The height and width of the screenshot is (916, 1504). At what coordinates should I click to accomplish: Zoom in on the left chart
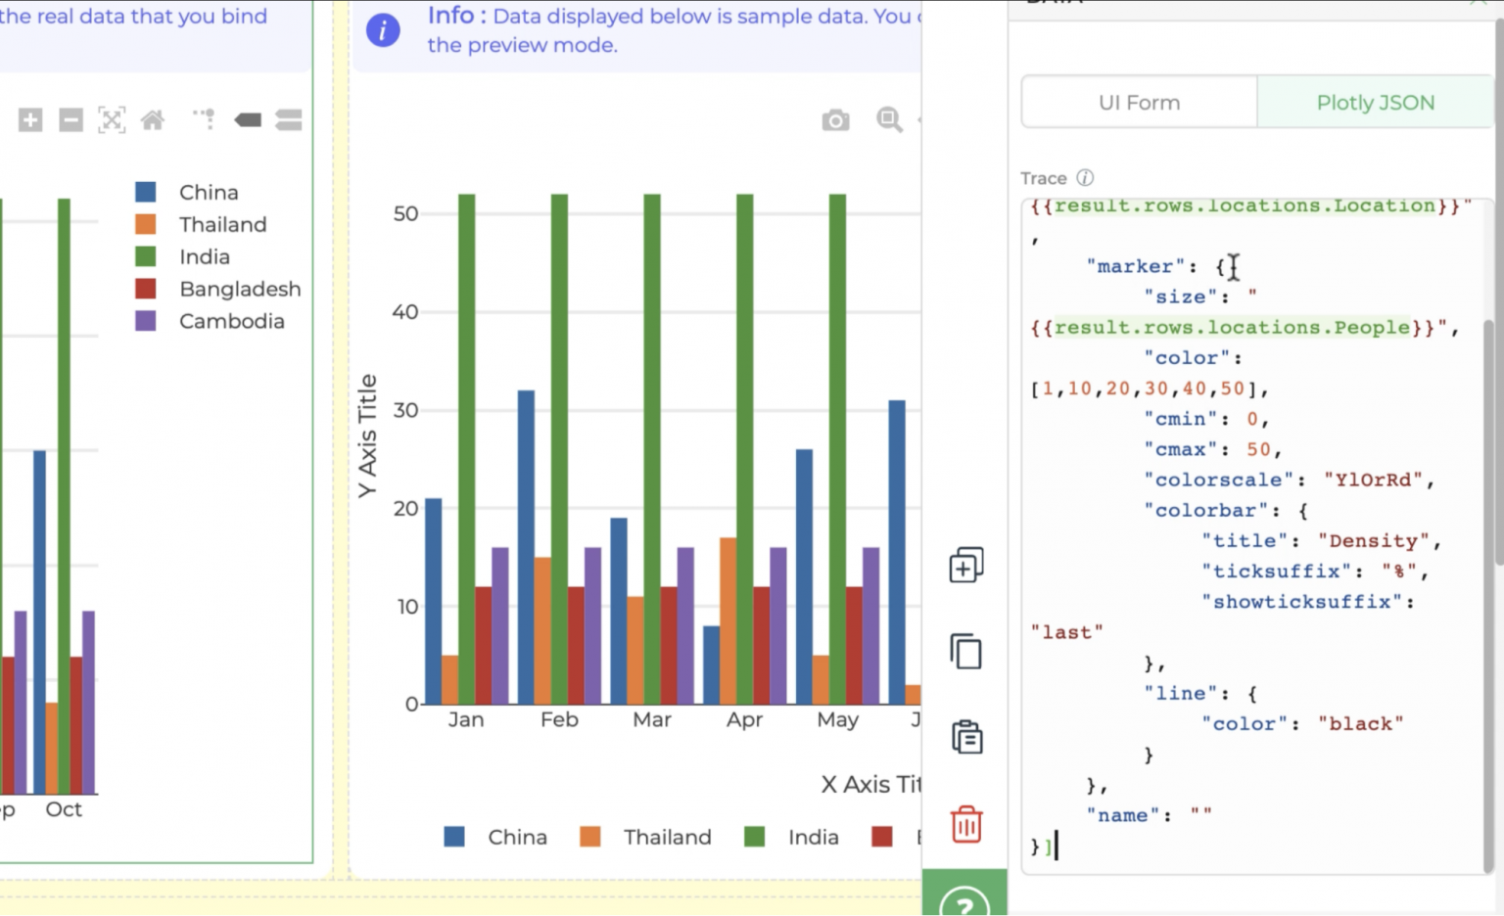30,118
